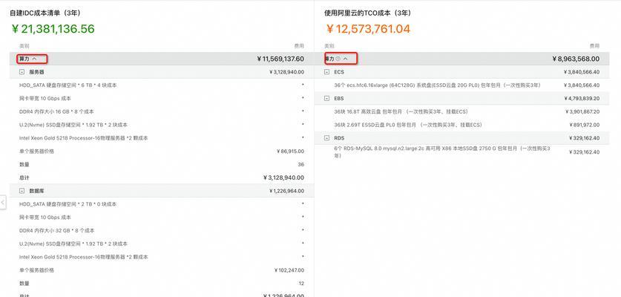Click the orange total ¥12,573,761.04
Viewport: 621px width, 297px height.
click(368, 28)
